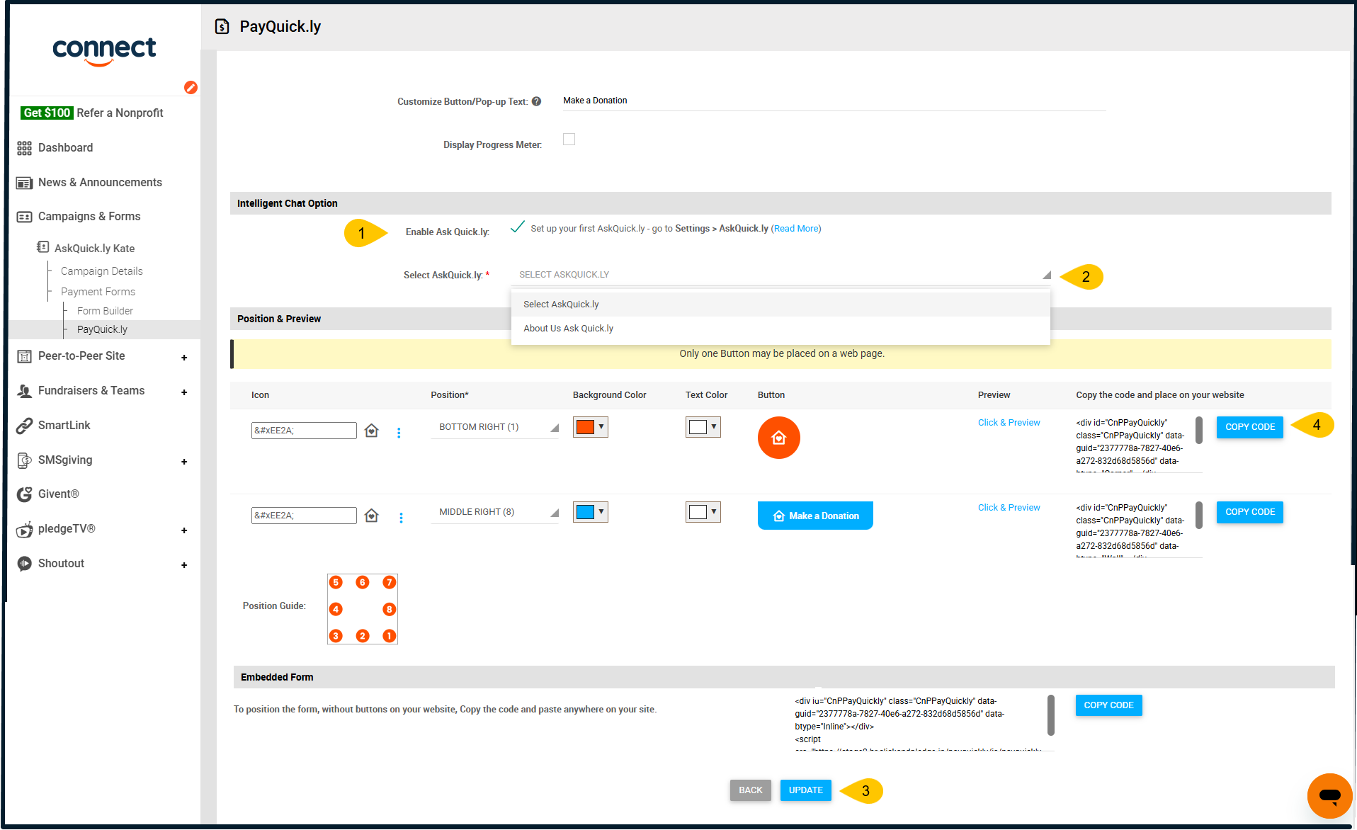Click the Shoutout icon
Image resolution: width=1357 pixels, height=830 pixels.
[x=24, y=564]
